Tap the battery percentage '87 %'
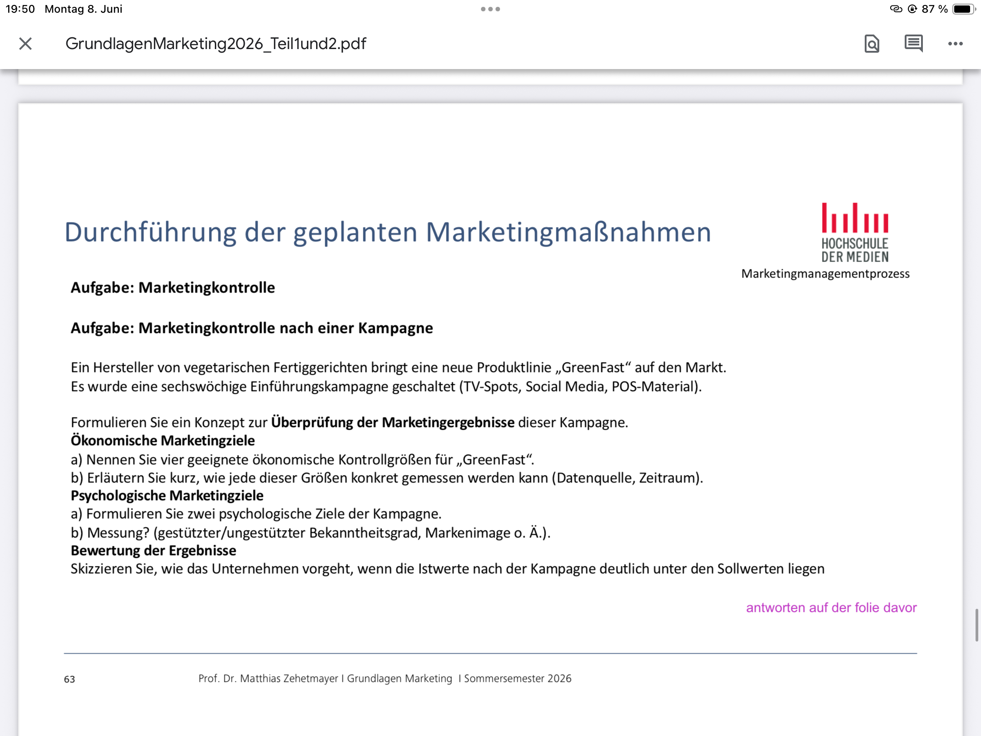 935,9
